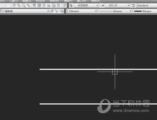Open the ByLayer lineweight dropdown

(x=145, y=11)
